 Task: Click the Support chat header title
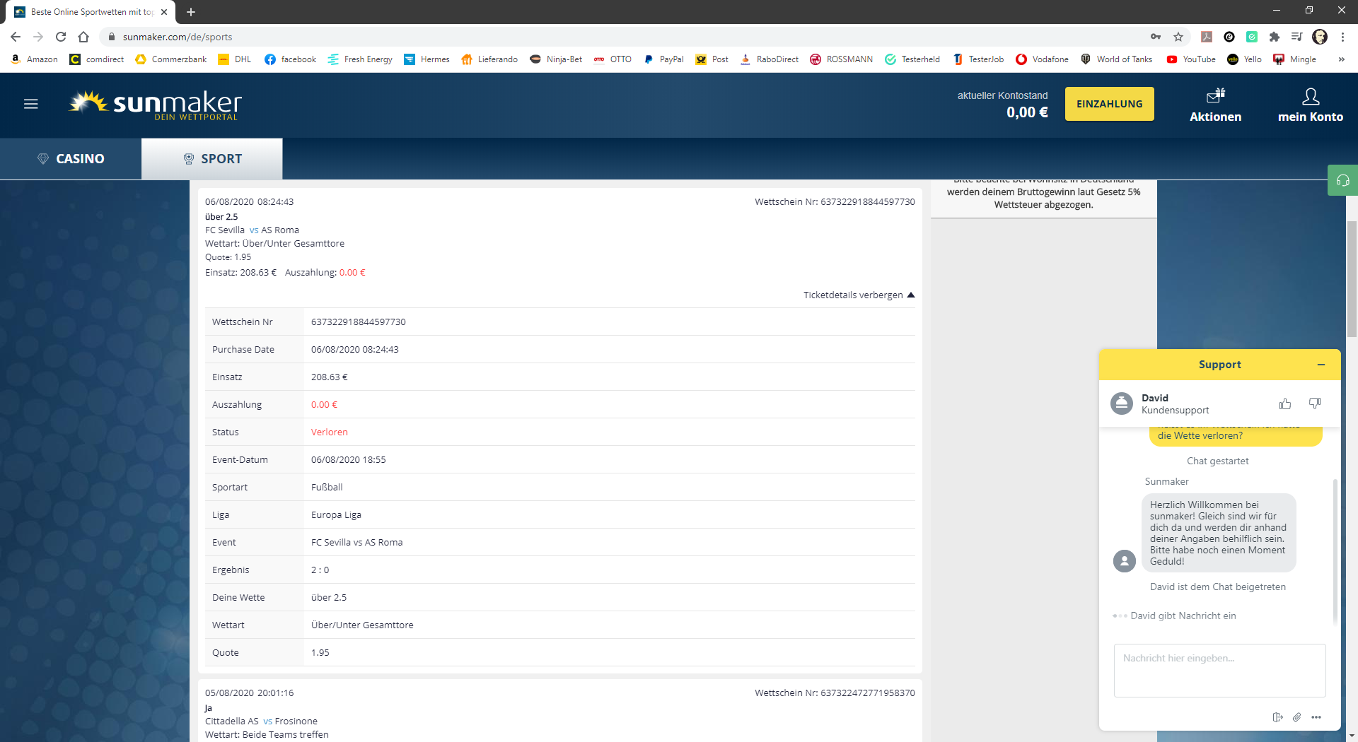[x=1219, y=365]
